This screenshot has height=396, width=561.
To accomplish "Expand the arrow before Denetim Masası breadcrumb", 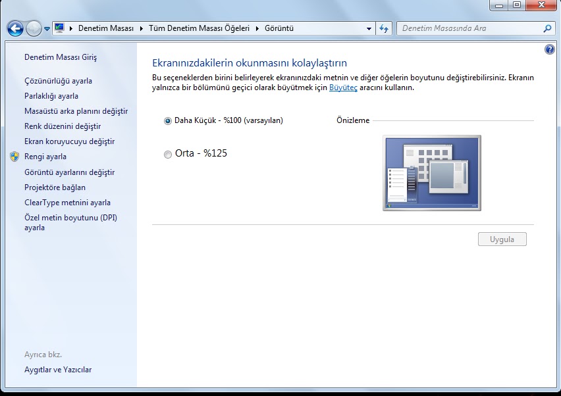I will pos(71,28).
